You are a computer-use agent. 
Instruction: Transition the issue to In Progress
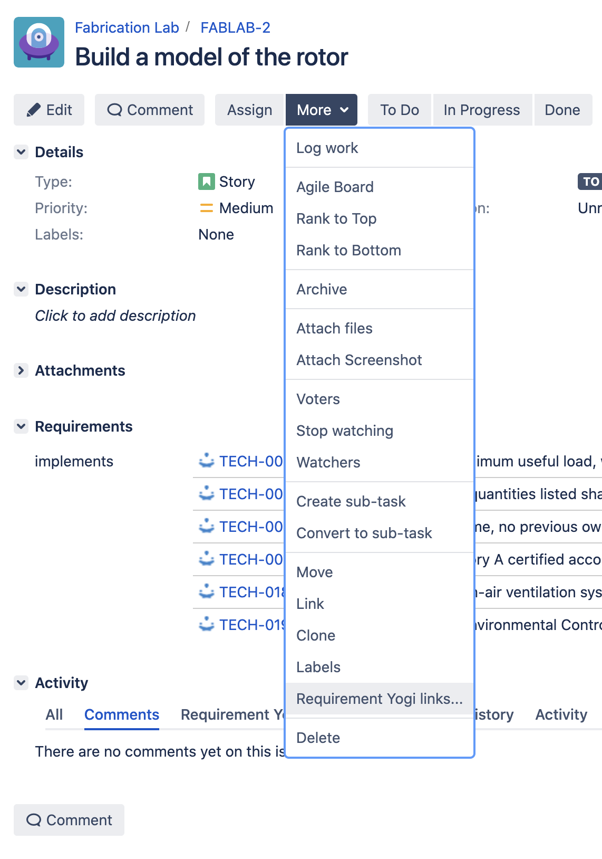point(481,110)
